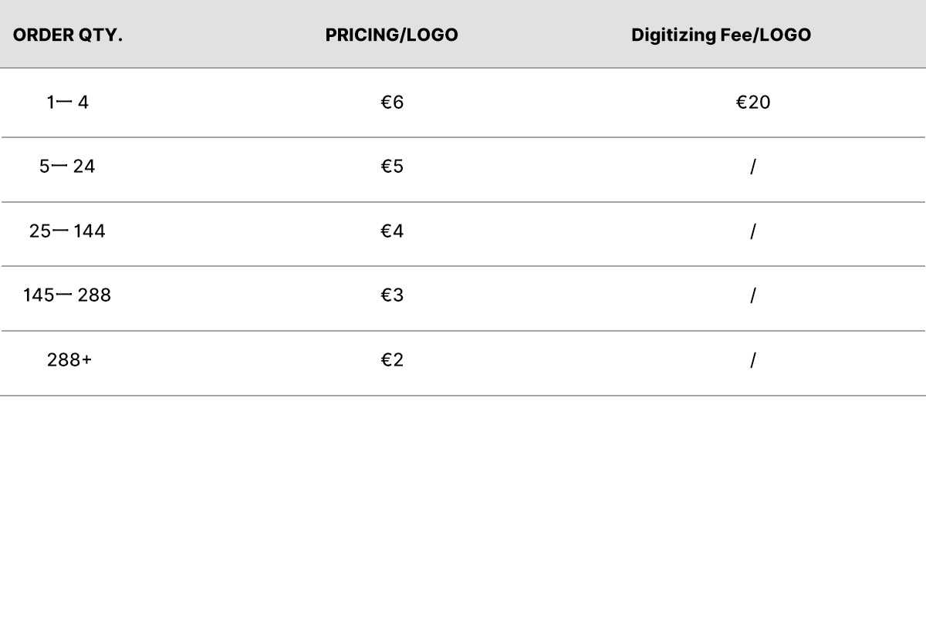The width and height of the screenshot is (926, 617).
Task: Click the €6 price per logo
Action: (x=392, y=103)
